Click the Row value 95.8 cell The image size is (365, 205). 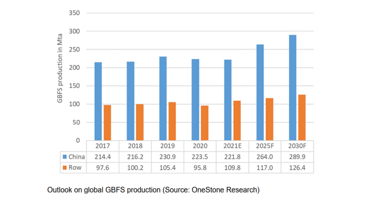pyautogui.click(x=200, y=168)
